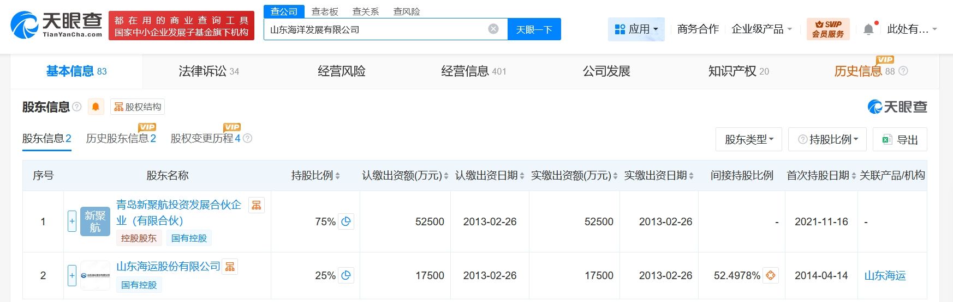The height and width of the screenshot is (302, 953).
Task: Click the orange alert bell monitoring icon
Action: click(96, 107)
